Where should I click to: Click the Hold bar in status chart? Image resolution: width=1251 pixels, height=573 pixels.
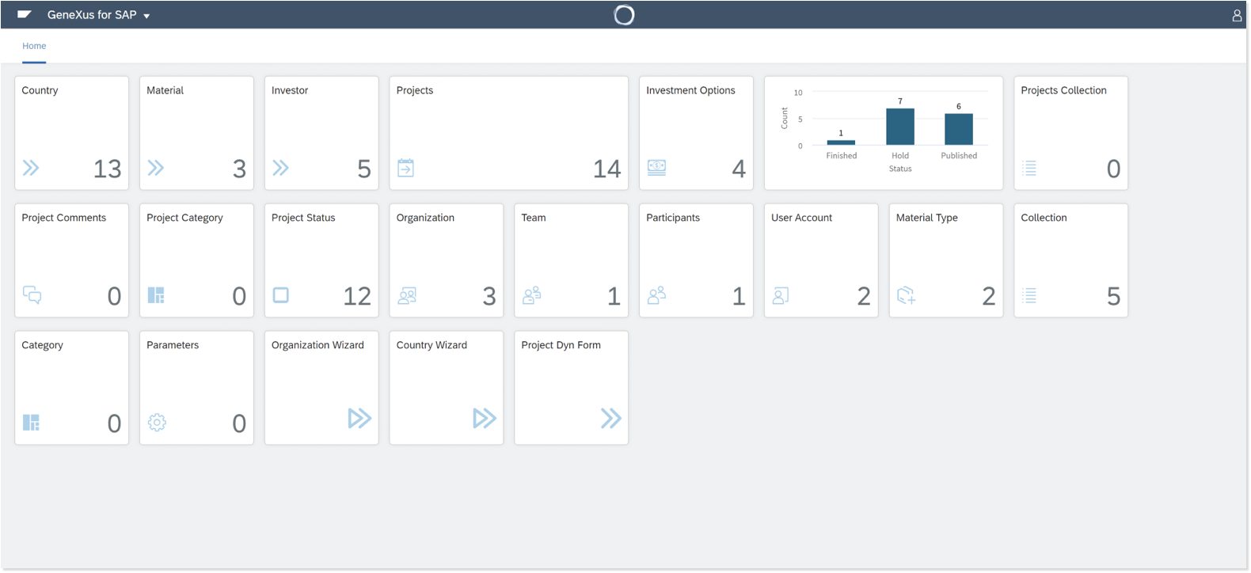click(x=899, y=127)
